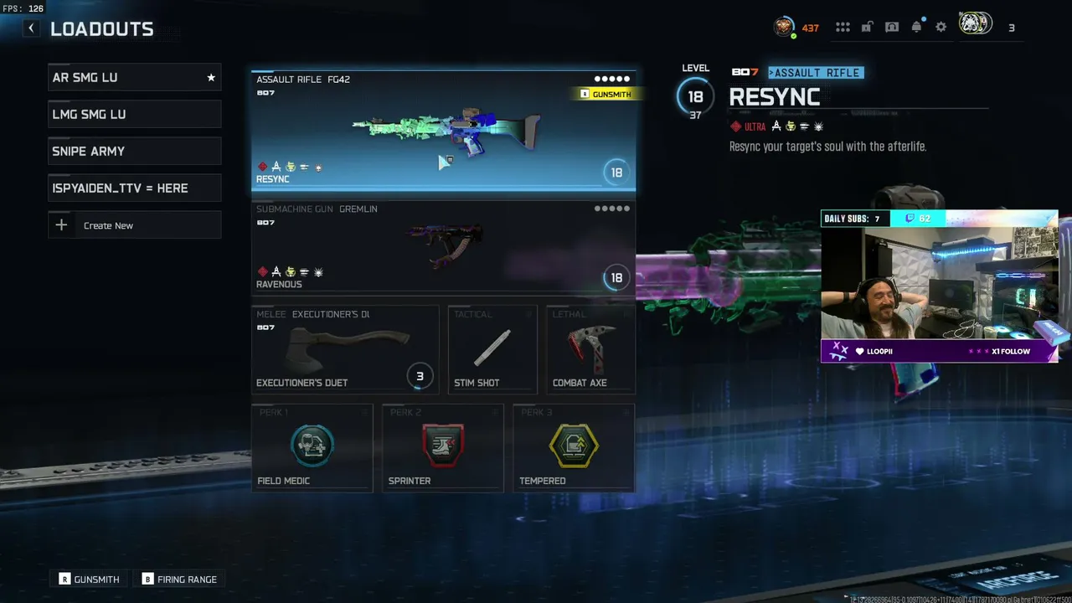Click the SPRINTER perk label

click(x=410, y=481)
